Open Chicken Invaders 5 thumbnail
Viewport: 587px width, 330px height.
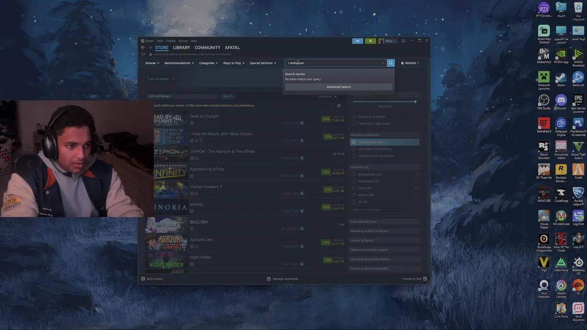(x=170, y=189)
